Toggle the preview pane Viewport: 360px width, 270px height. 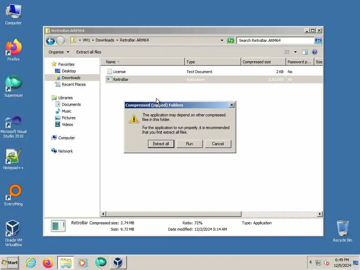(305, 52)
